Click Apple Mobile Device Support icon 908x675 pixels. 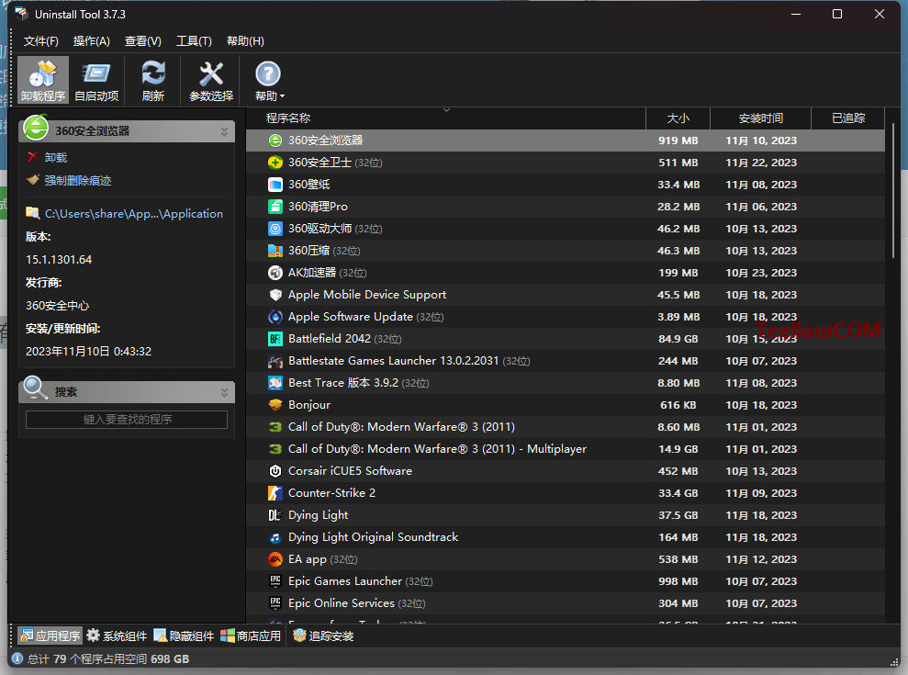[275, 294]
